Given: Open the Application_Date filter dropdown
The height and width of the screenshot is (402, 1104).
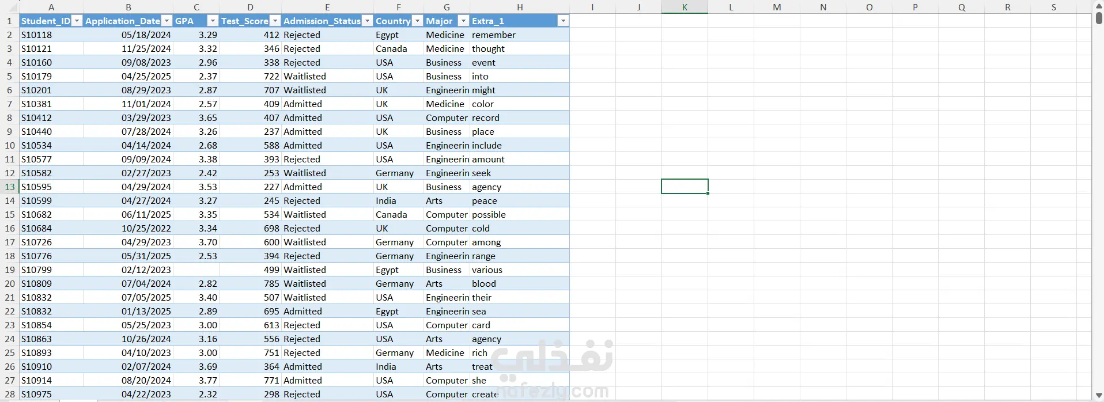Looking at the screenshot, I should [x=167, y=21].
